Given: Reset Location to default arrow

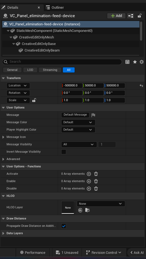Looking at the screenshot, I should coord(141,86).
